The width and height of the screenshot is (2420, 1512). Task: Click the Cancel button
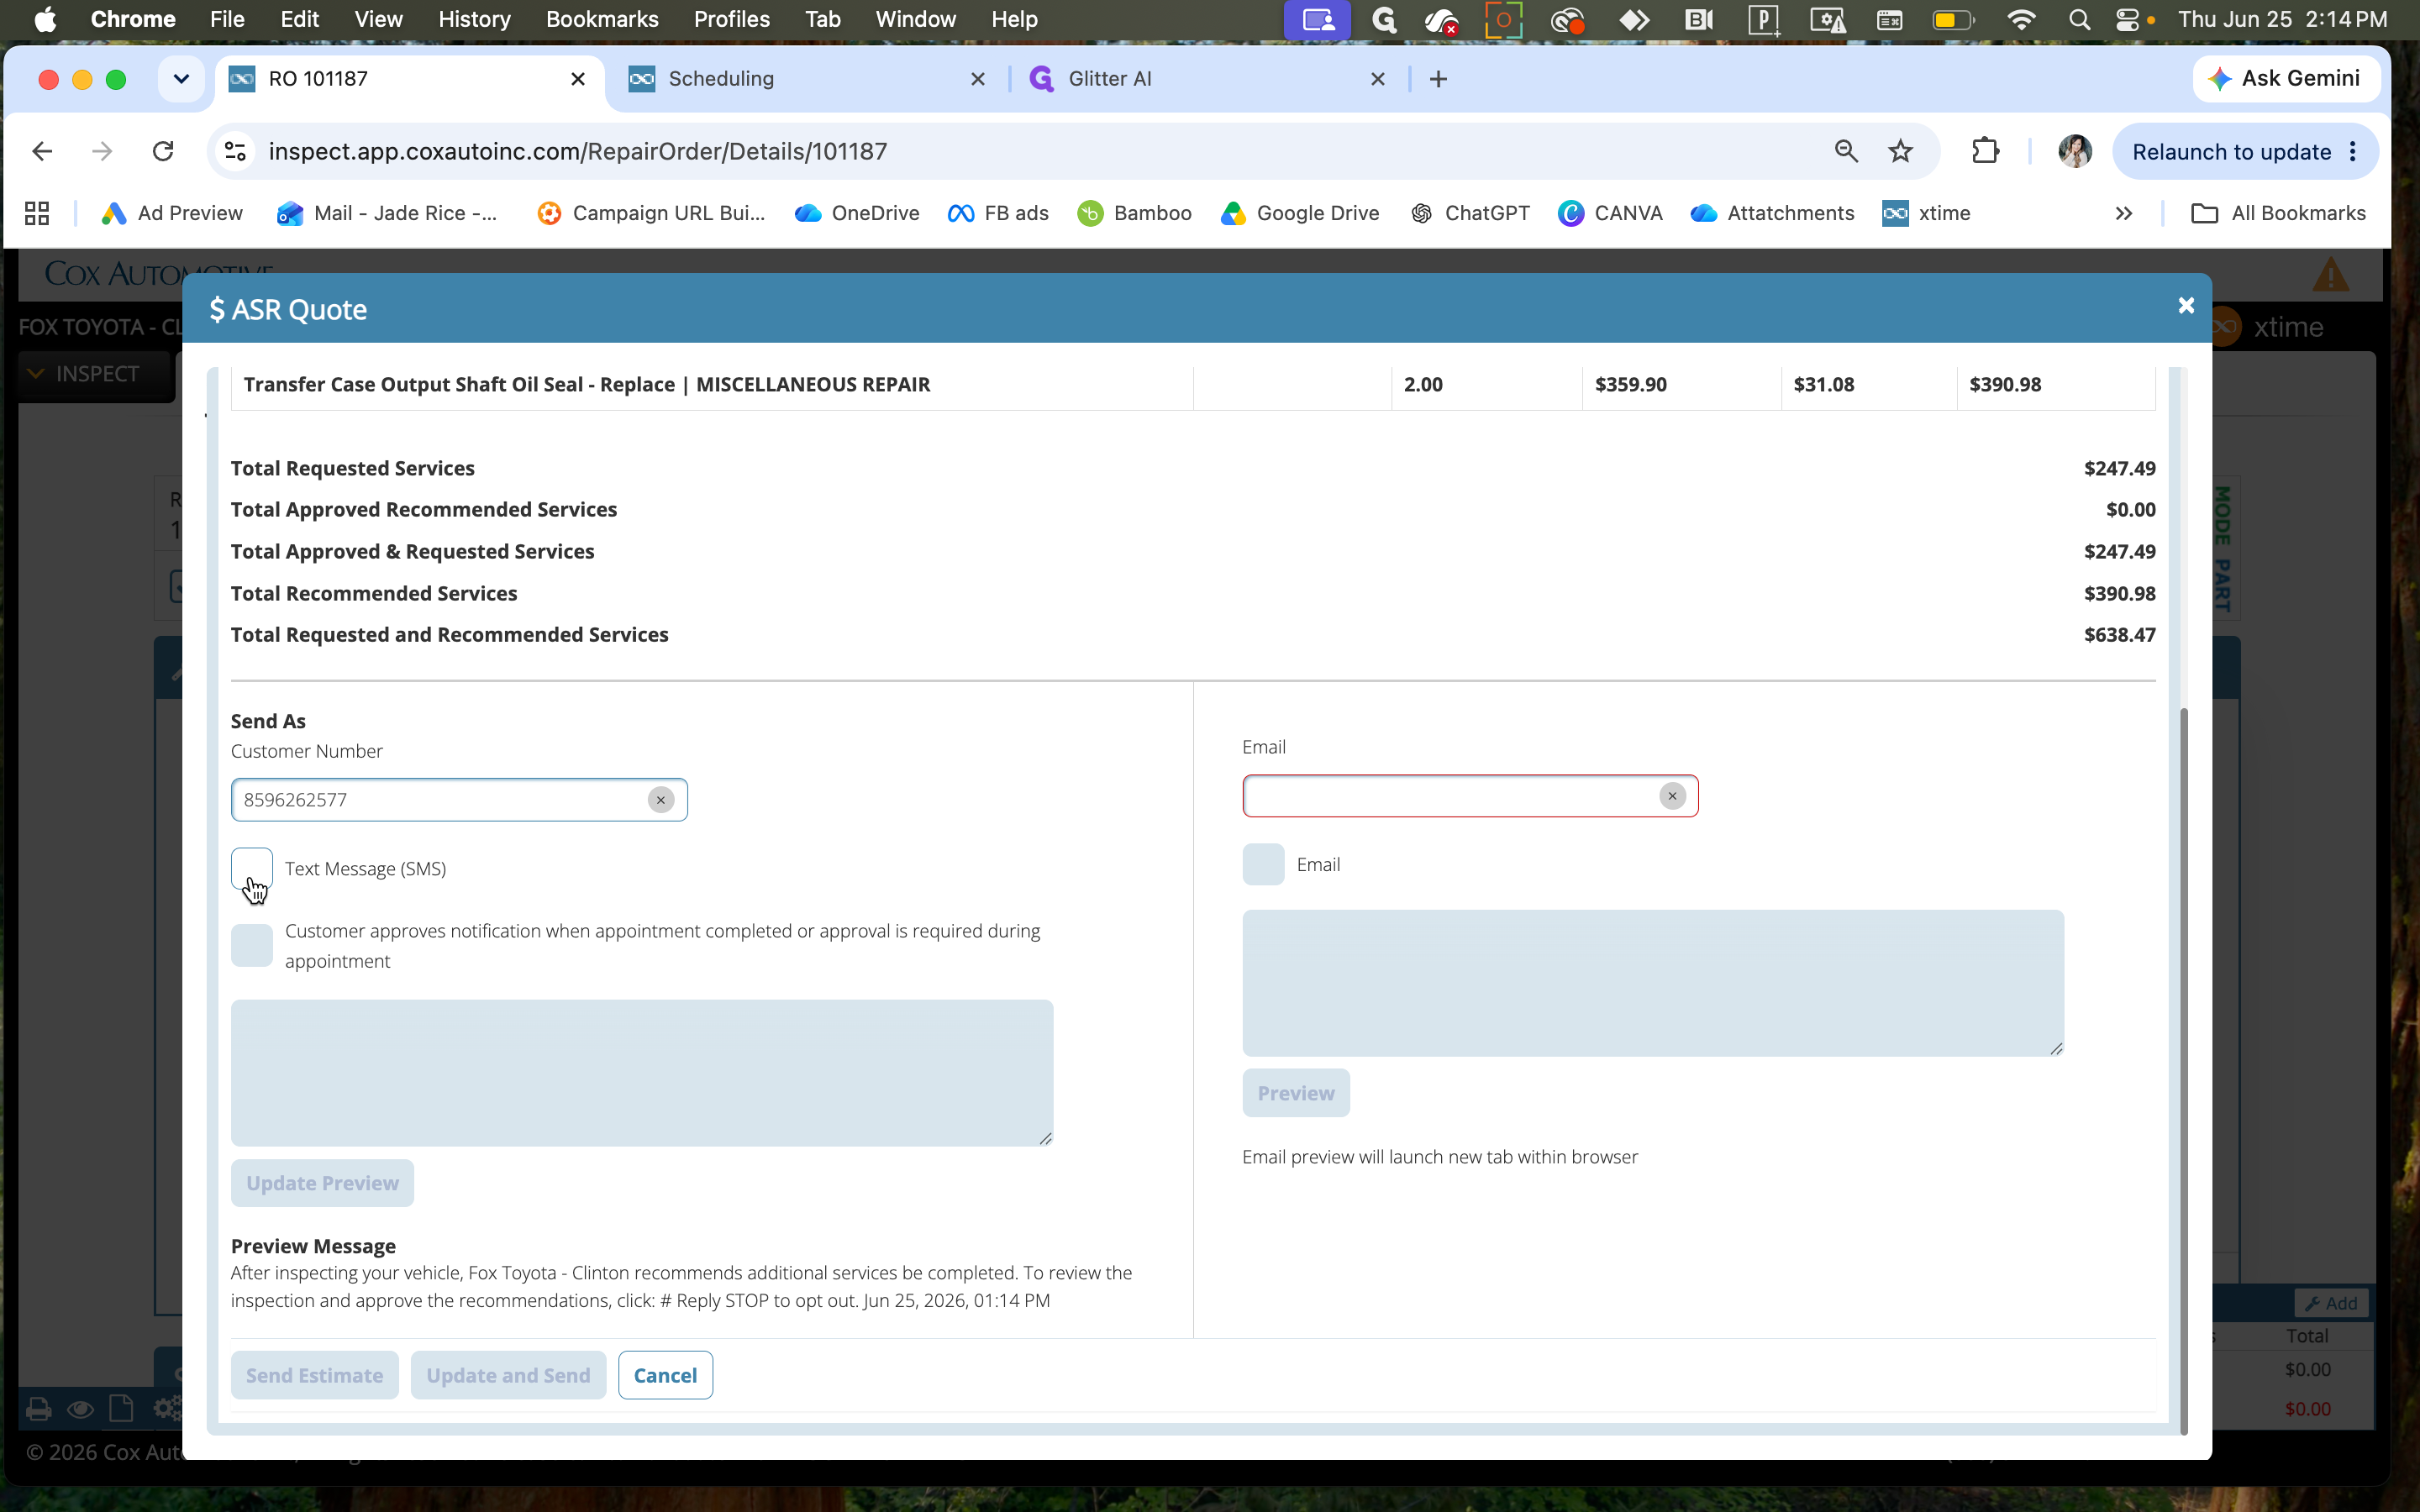click(665, 1375)
